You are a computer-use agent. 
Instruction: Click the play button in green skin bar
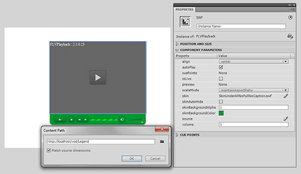click(60, 120)
